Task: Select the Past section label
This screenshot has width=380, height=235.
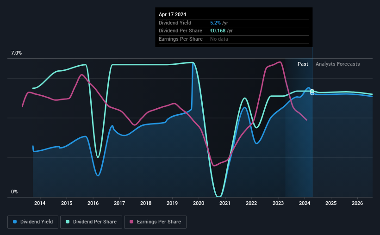Action: point(303,64)
